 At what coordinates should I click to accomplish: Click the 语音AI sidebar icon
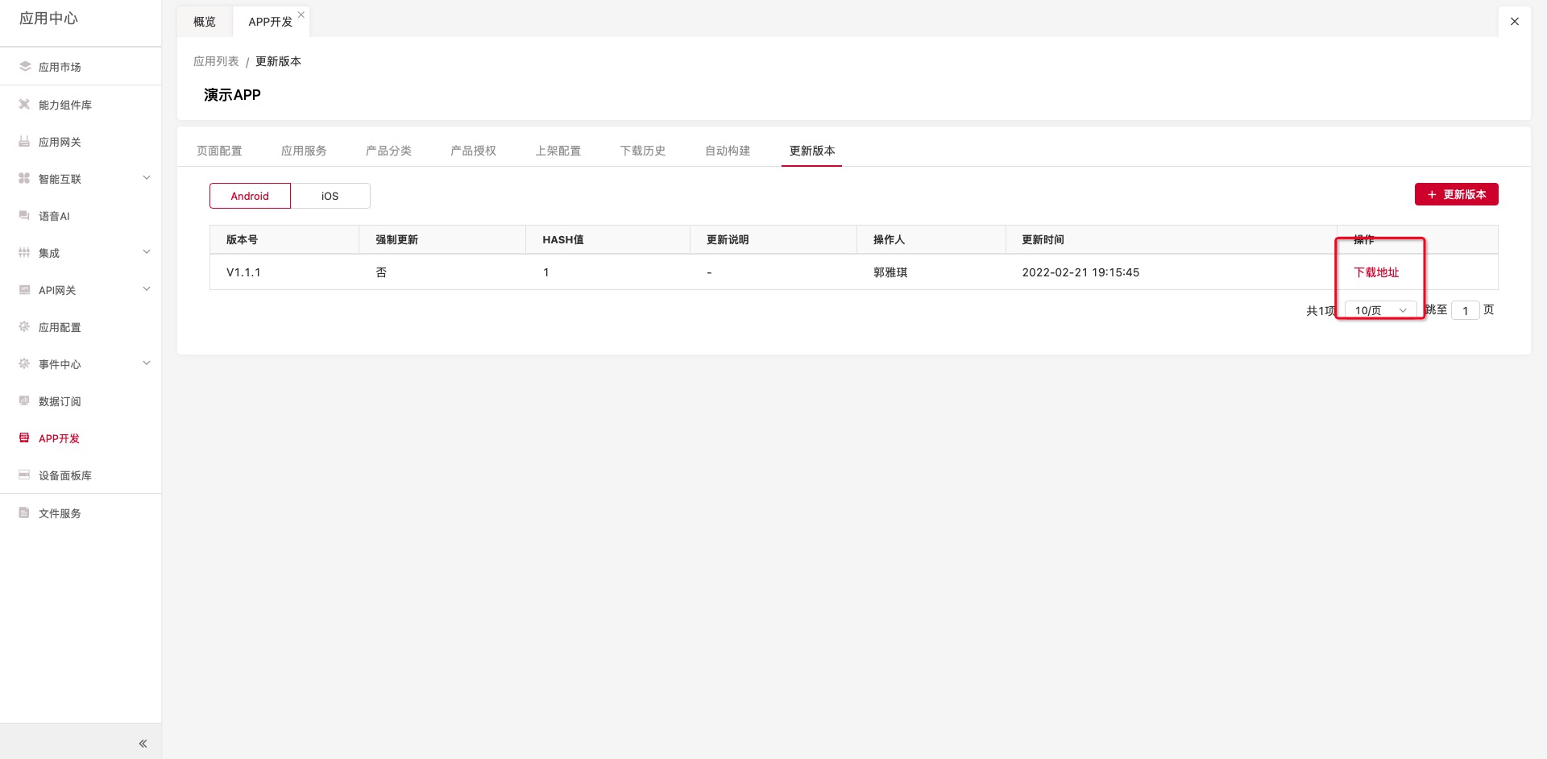[24, 216]
